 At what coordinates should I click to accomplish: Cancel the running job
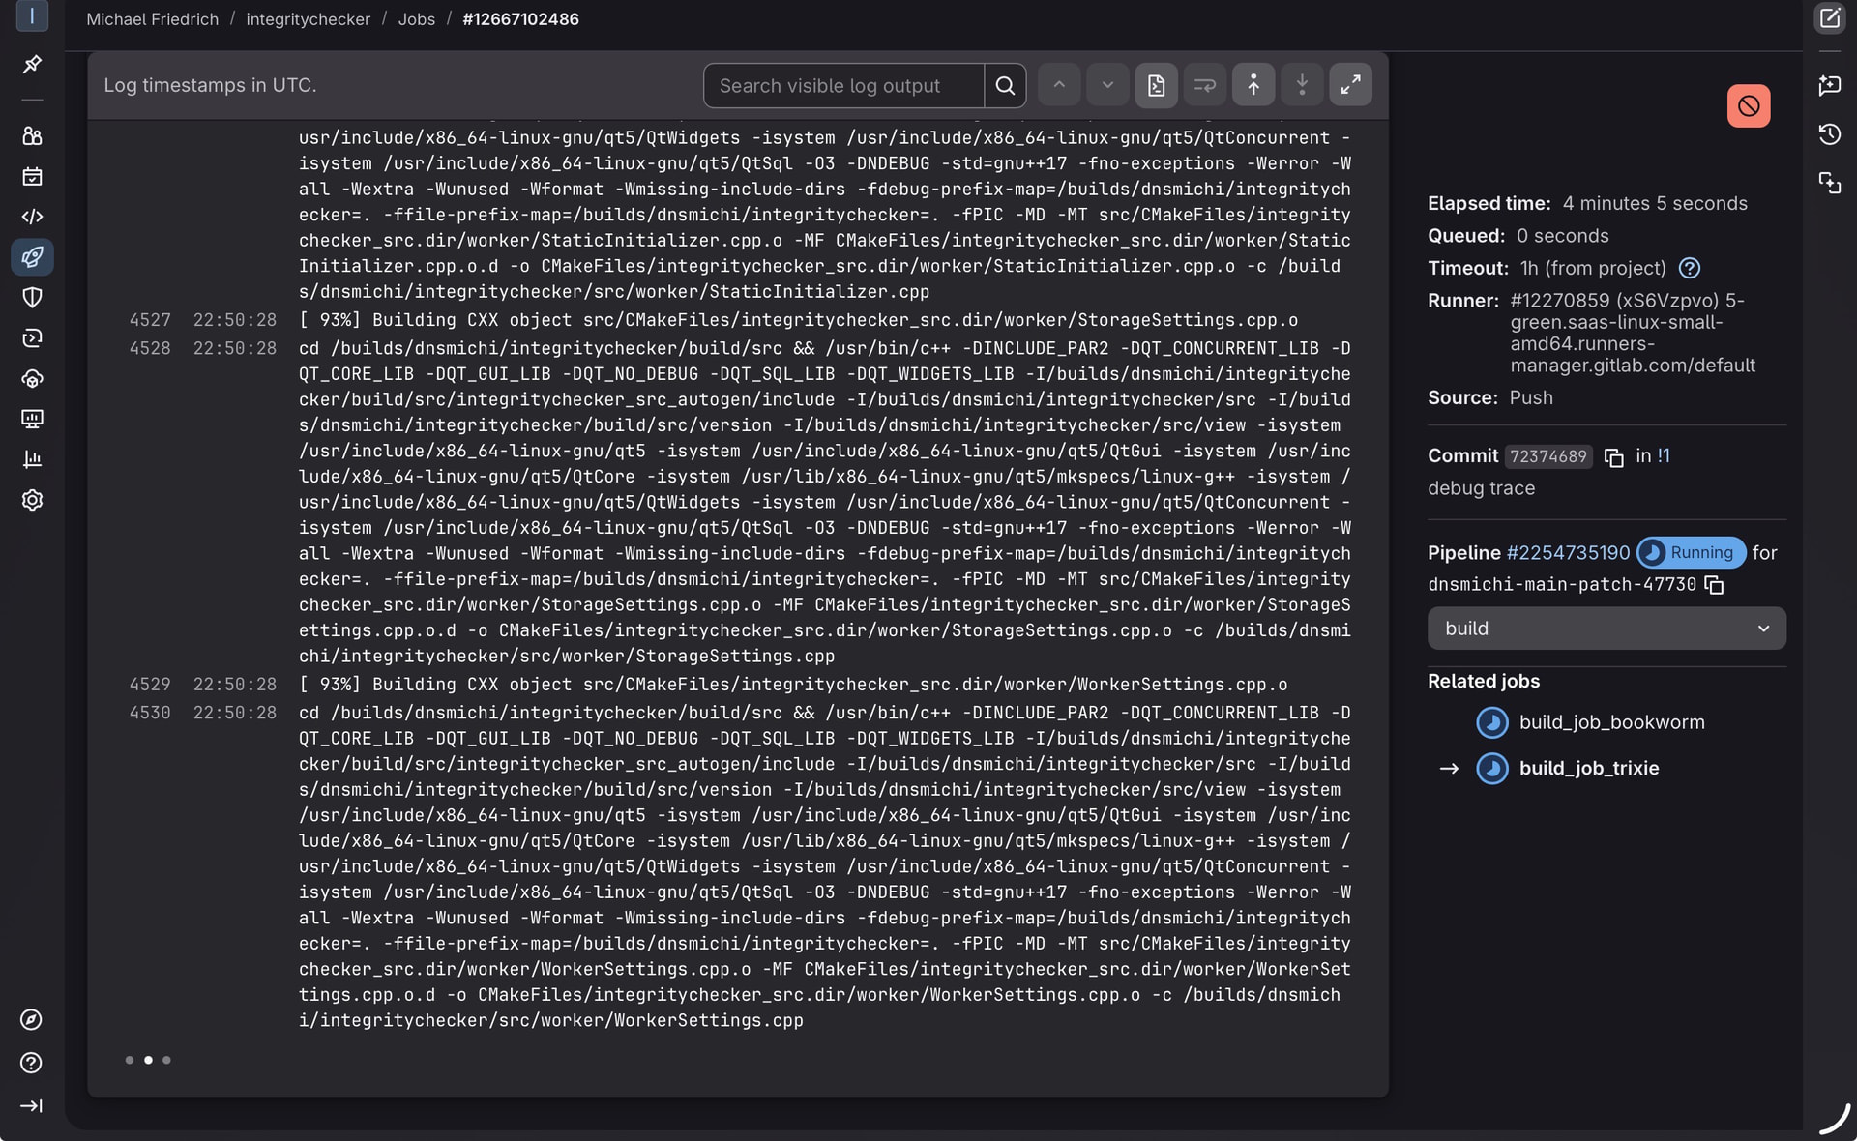click(1749, 105)
